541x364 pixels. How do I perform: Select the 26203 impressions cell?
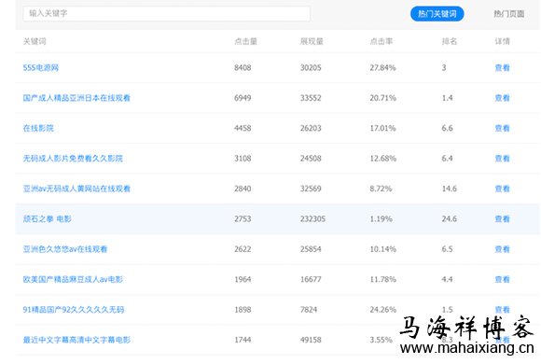[x=311, y=128]
